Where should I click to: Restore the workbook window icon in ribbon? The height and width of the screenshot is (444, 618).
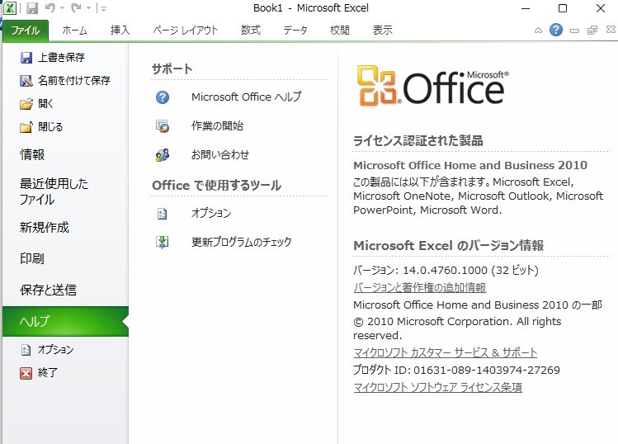click(x=592, y=31)
